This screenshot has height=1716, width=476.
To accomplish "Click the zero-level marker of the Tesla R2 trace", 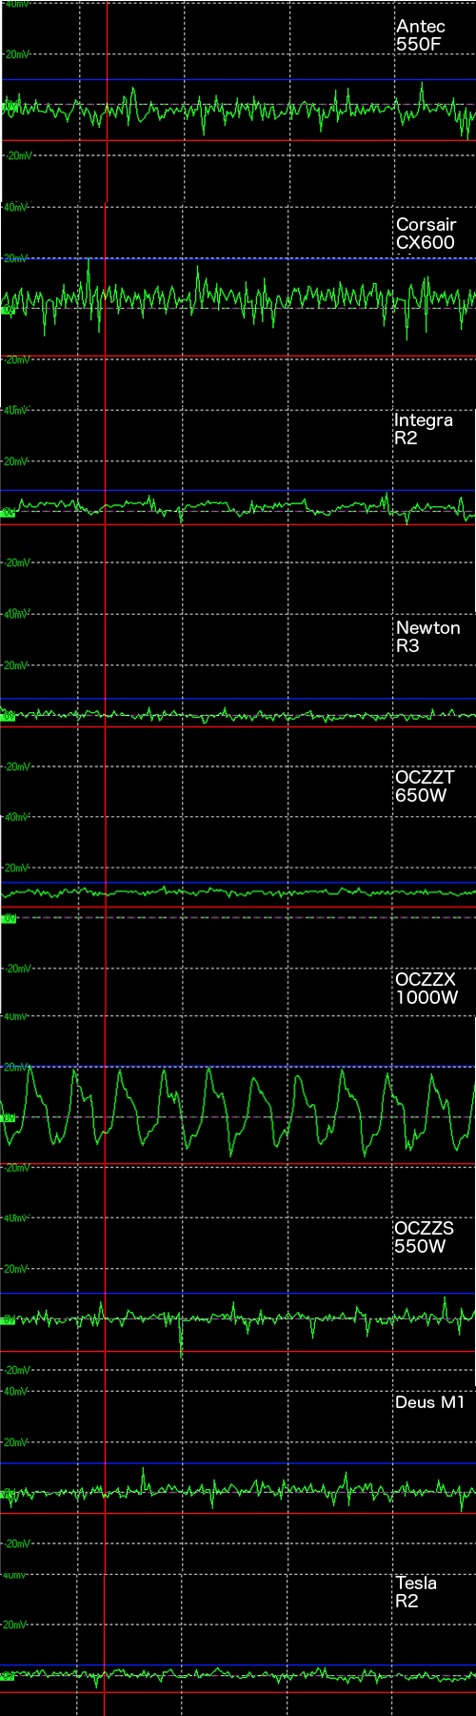I will [x=9, y=1675].
